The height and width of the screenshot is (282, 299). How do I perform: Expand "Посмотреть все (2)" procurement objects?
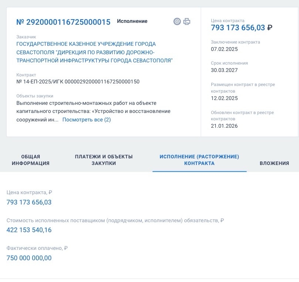tap(87, 120)
